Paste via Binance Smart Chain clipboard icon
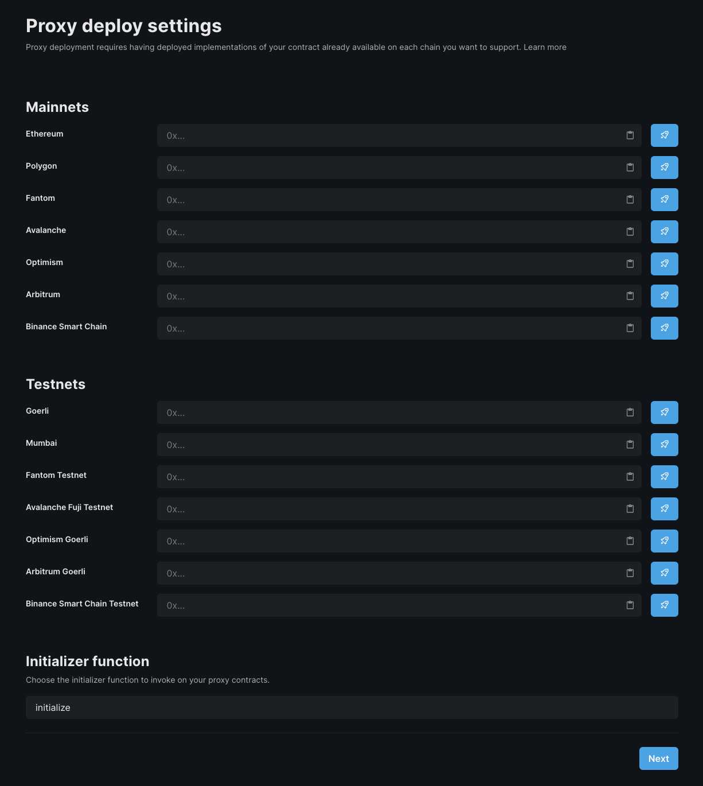Screen dimensions: 703x786 (630, 328)
